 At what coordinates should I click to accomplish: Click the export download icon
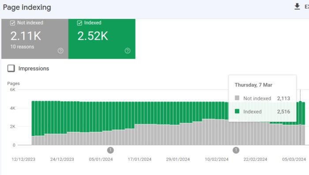pyautogui.click(x=297, y=7)
